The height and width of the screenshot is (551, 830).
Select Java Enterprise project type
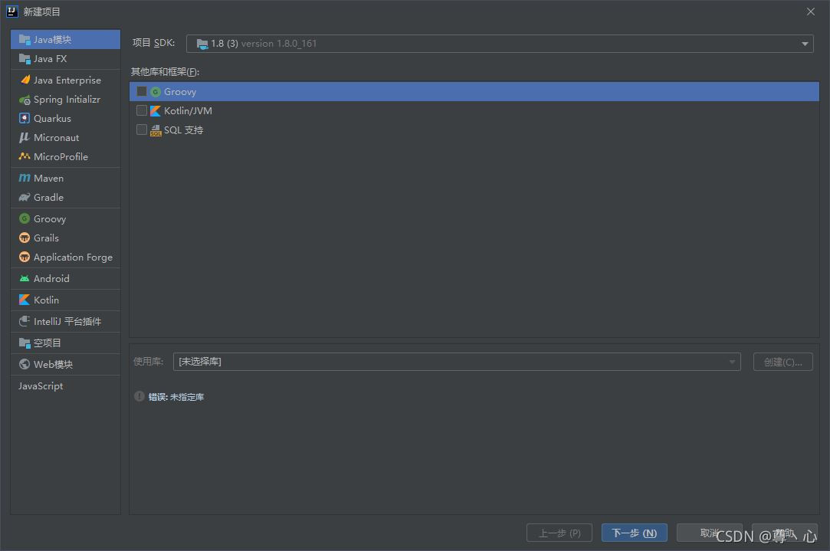pyautogui.click(x=66, y=80)
